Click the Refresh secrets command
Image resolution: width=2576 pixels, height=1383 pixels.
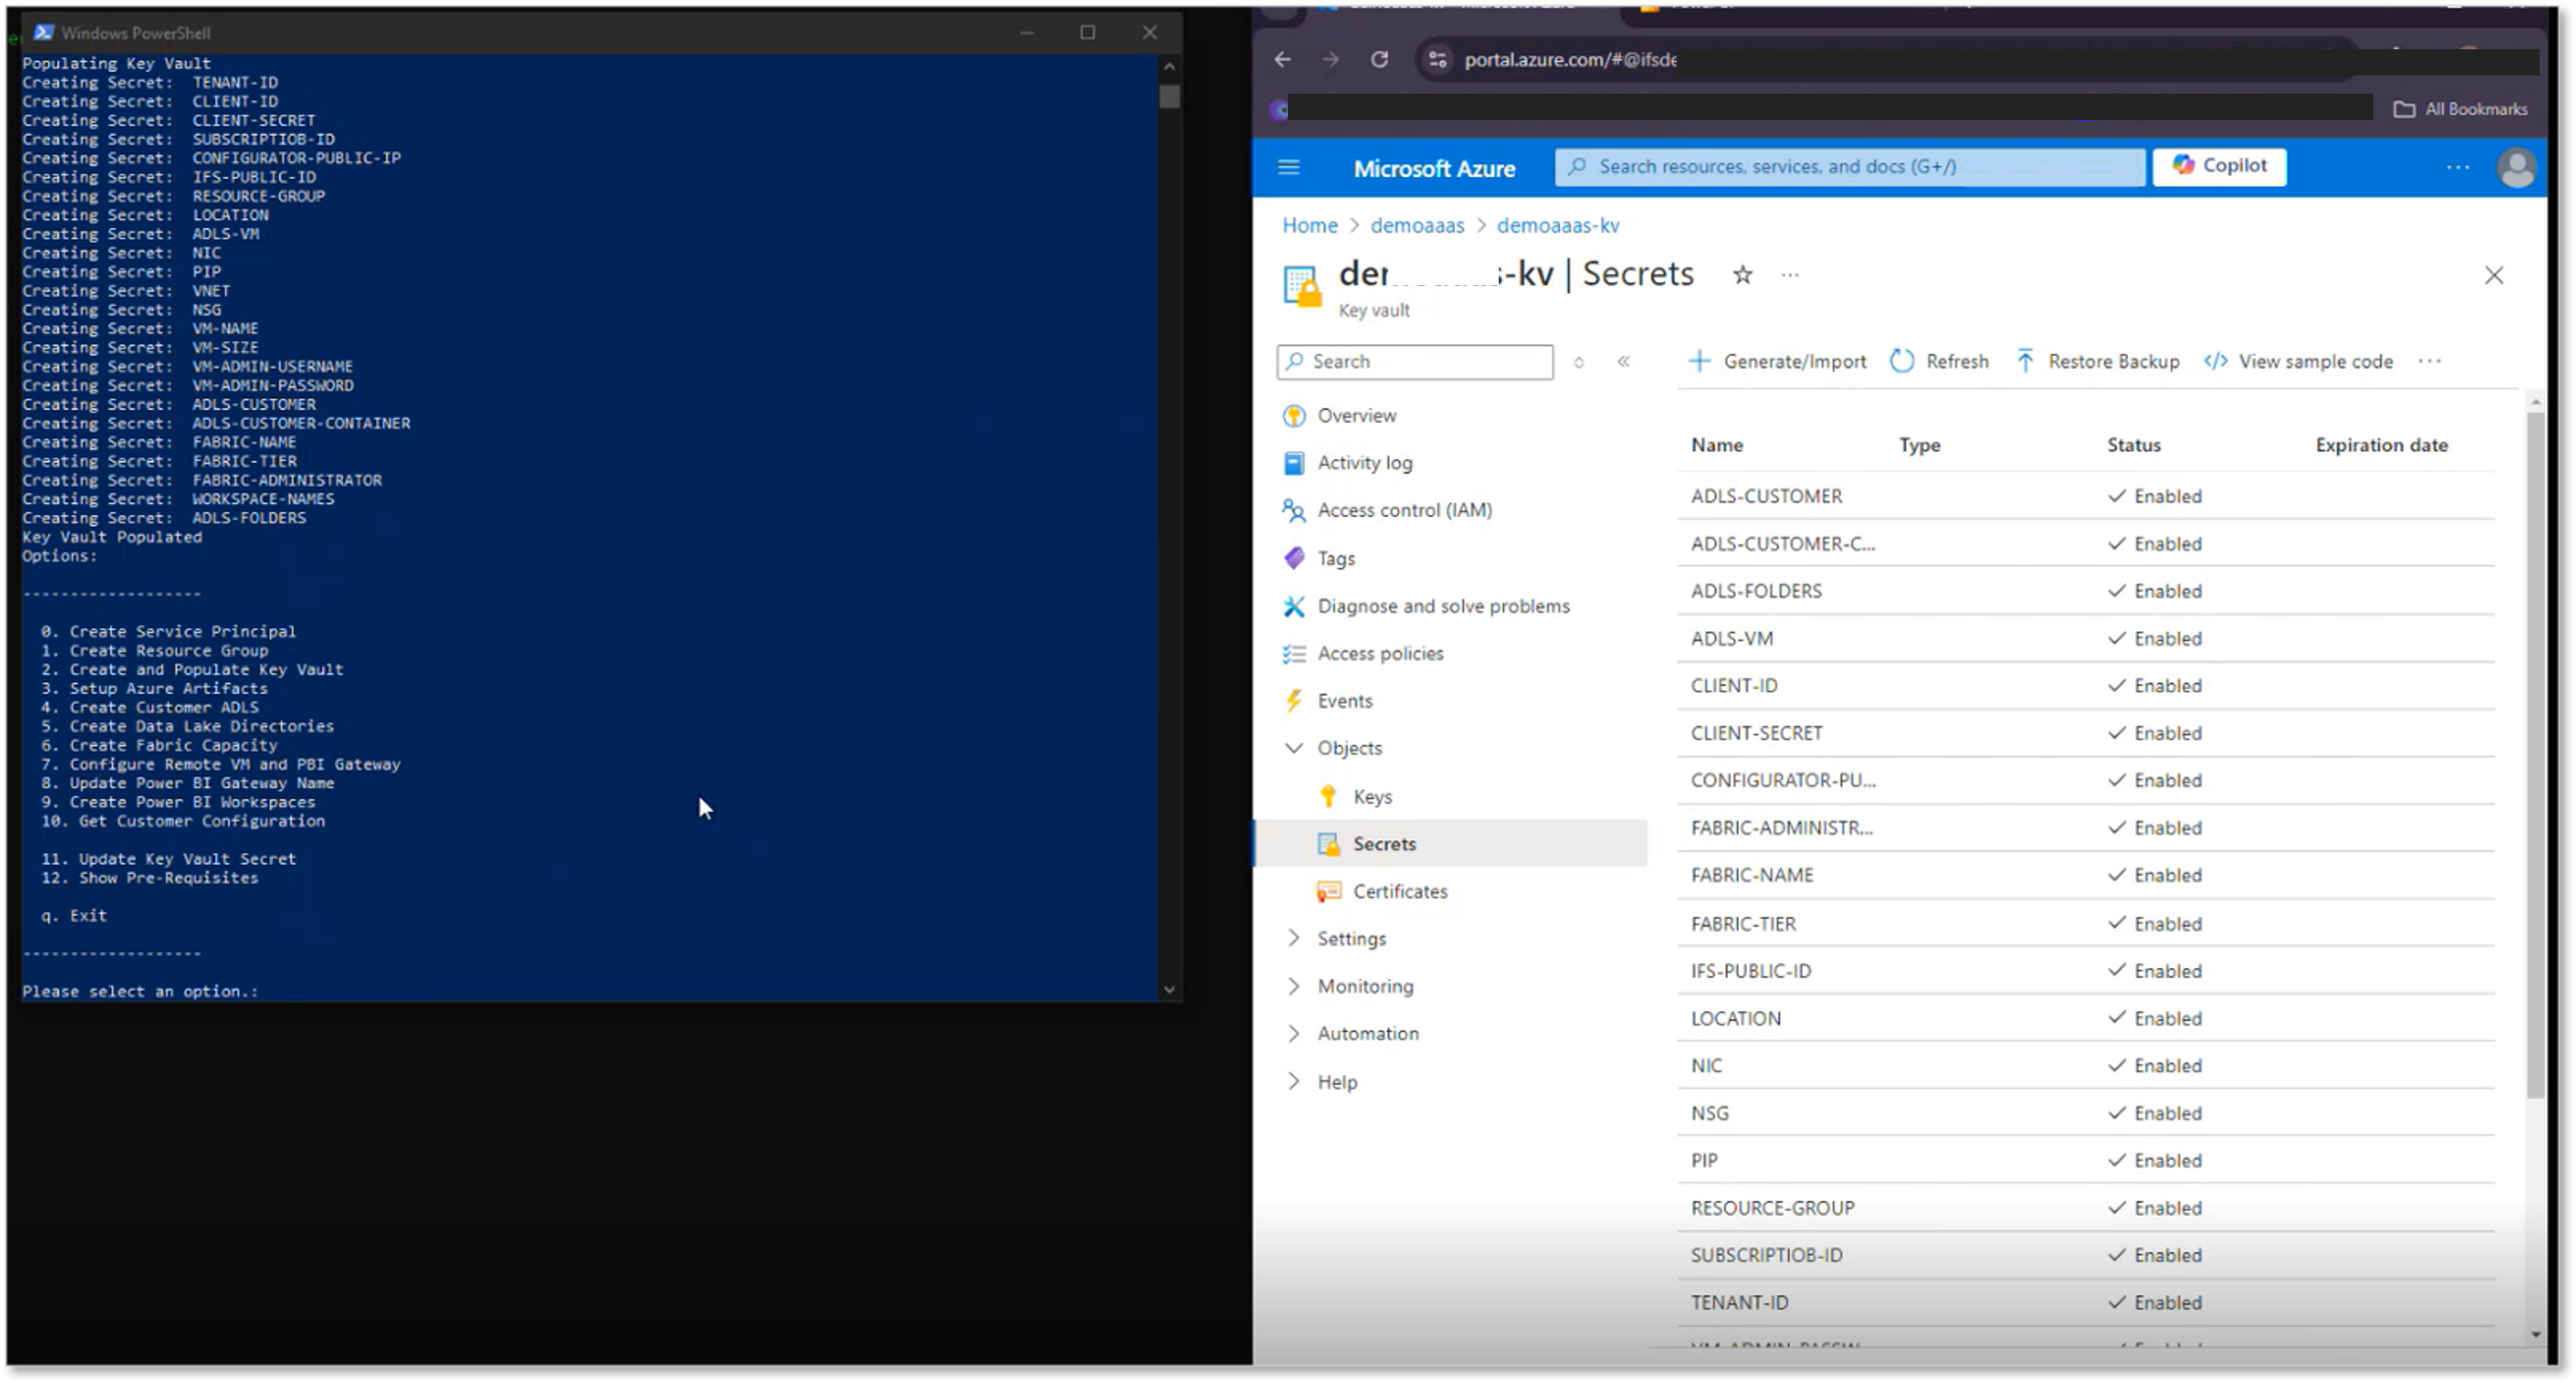click(x=1939, y=361)
